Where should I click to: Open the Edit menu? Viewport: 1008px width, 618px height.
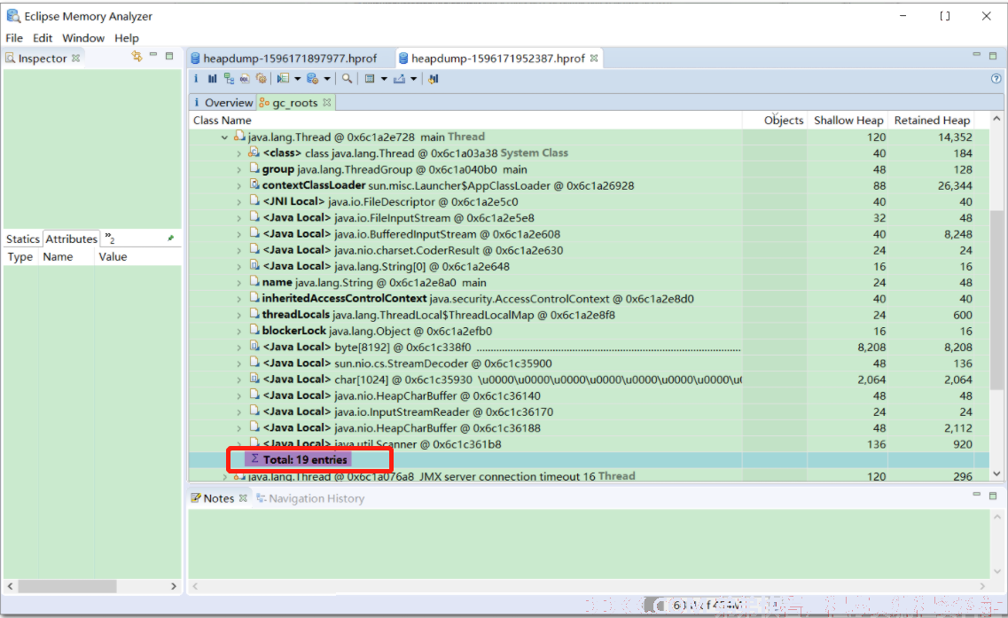click(x=43, y=38)
